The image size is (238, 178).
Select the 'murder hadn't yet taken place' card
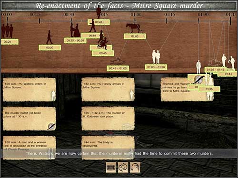30,119
